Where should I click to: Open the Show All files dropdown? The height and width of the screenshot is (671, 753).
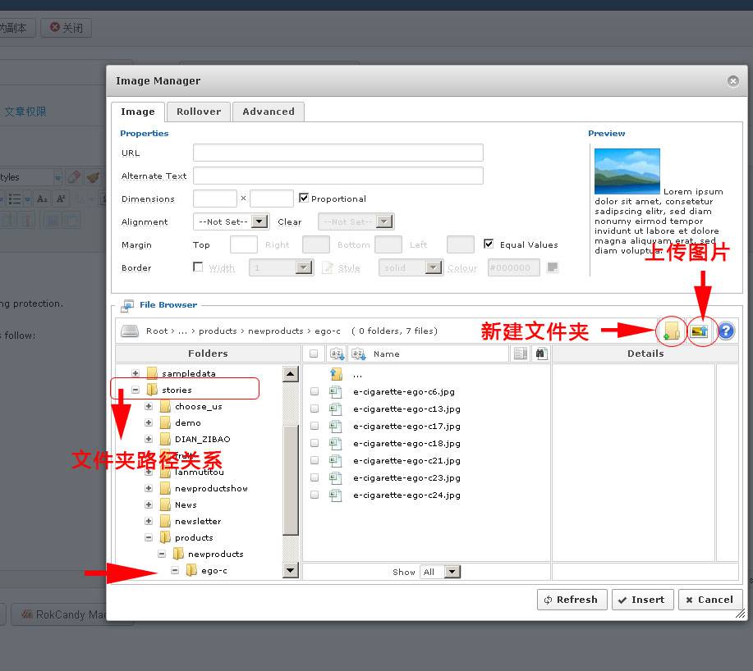coord(441,572)
